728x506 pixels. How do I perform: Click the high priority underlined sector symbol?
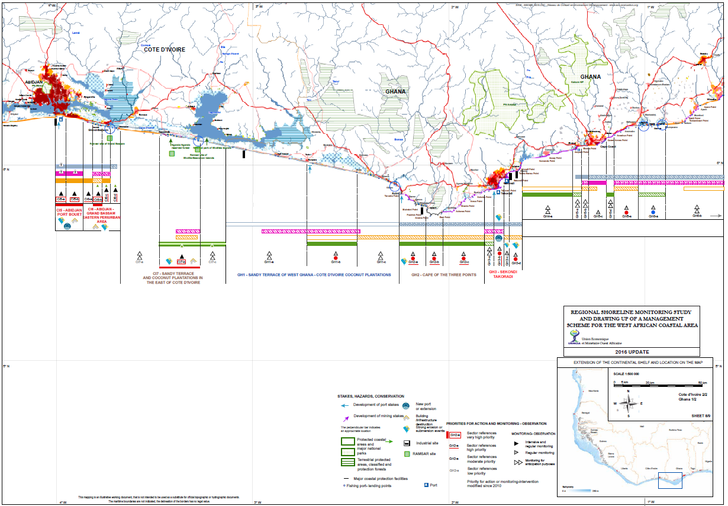tap(454, 446)
